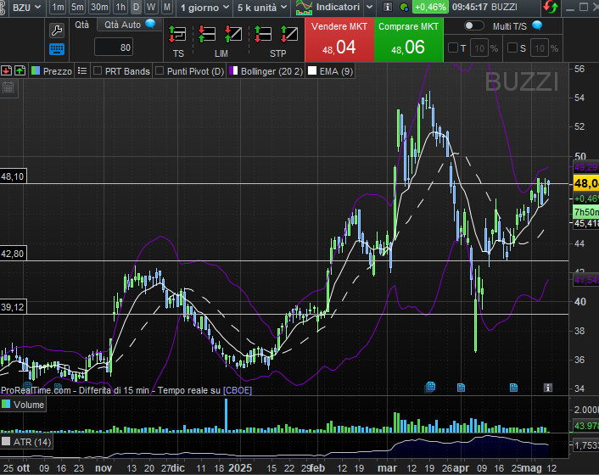599x475 pixels.
Task: Click the TS trailing stop order icon
Action: click(x=178, y=35)
